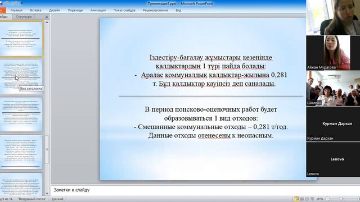Select Курман Дархан participant tile
Screen dimensions: 360x202
click(333, 123)
